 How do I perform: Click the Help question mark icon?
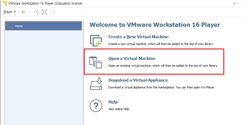(x=96, y=106)
